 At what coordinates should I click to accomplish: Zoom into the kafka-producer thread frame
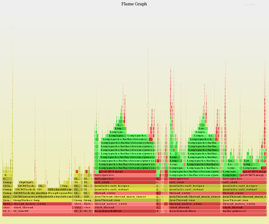pos(244,211)
